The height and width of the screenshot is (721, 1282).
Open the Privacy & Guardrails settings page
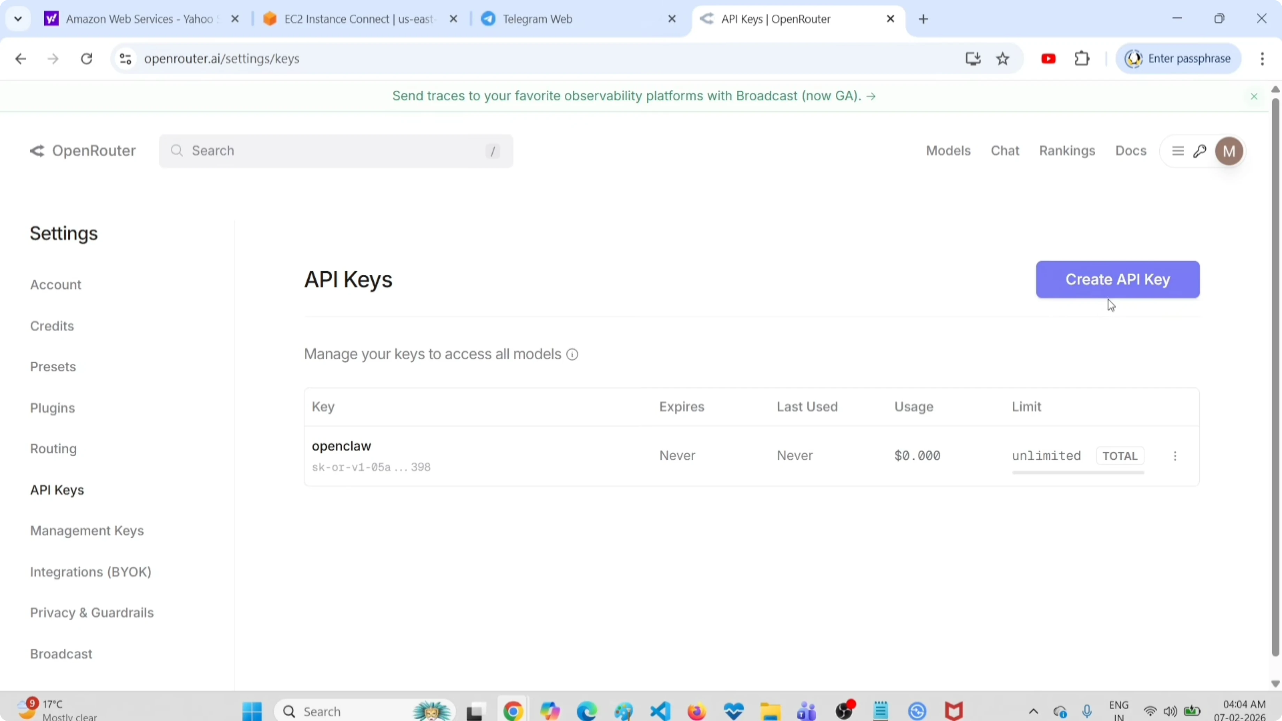click(x=92, y=613)
